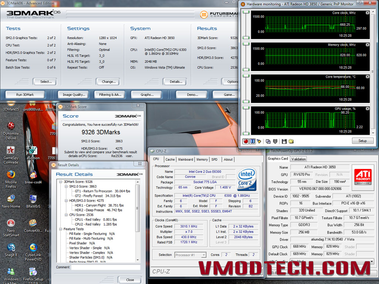Open Nero Home desktop icon
The width and height of the screenshot is (379, 284).
[11, 202]
